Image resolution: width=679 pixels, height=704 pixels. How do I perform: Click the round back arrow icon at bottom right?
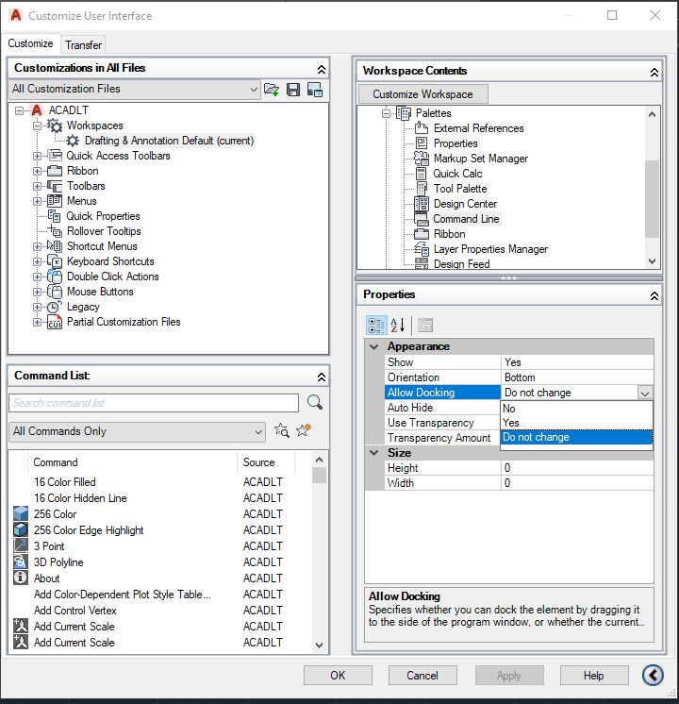(653, 675)
